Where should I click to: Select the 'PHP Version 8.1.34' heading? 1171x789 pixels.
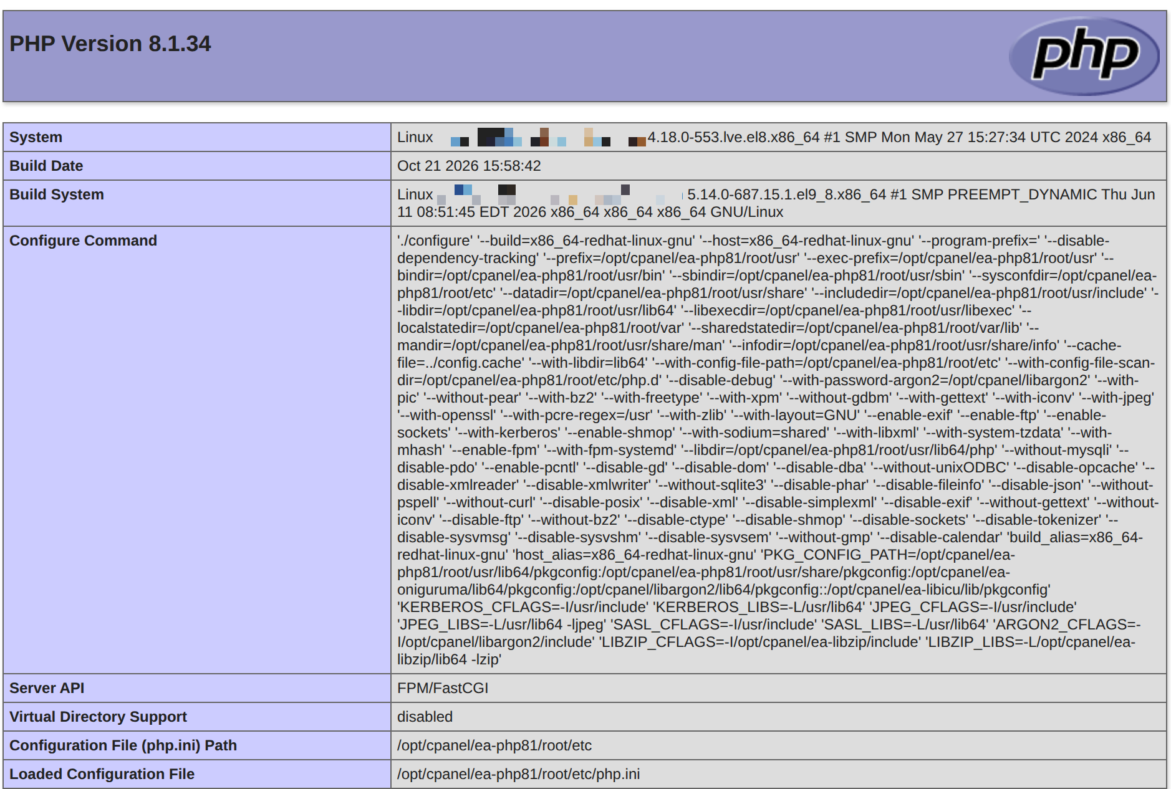110,44
